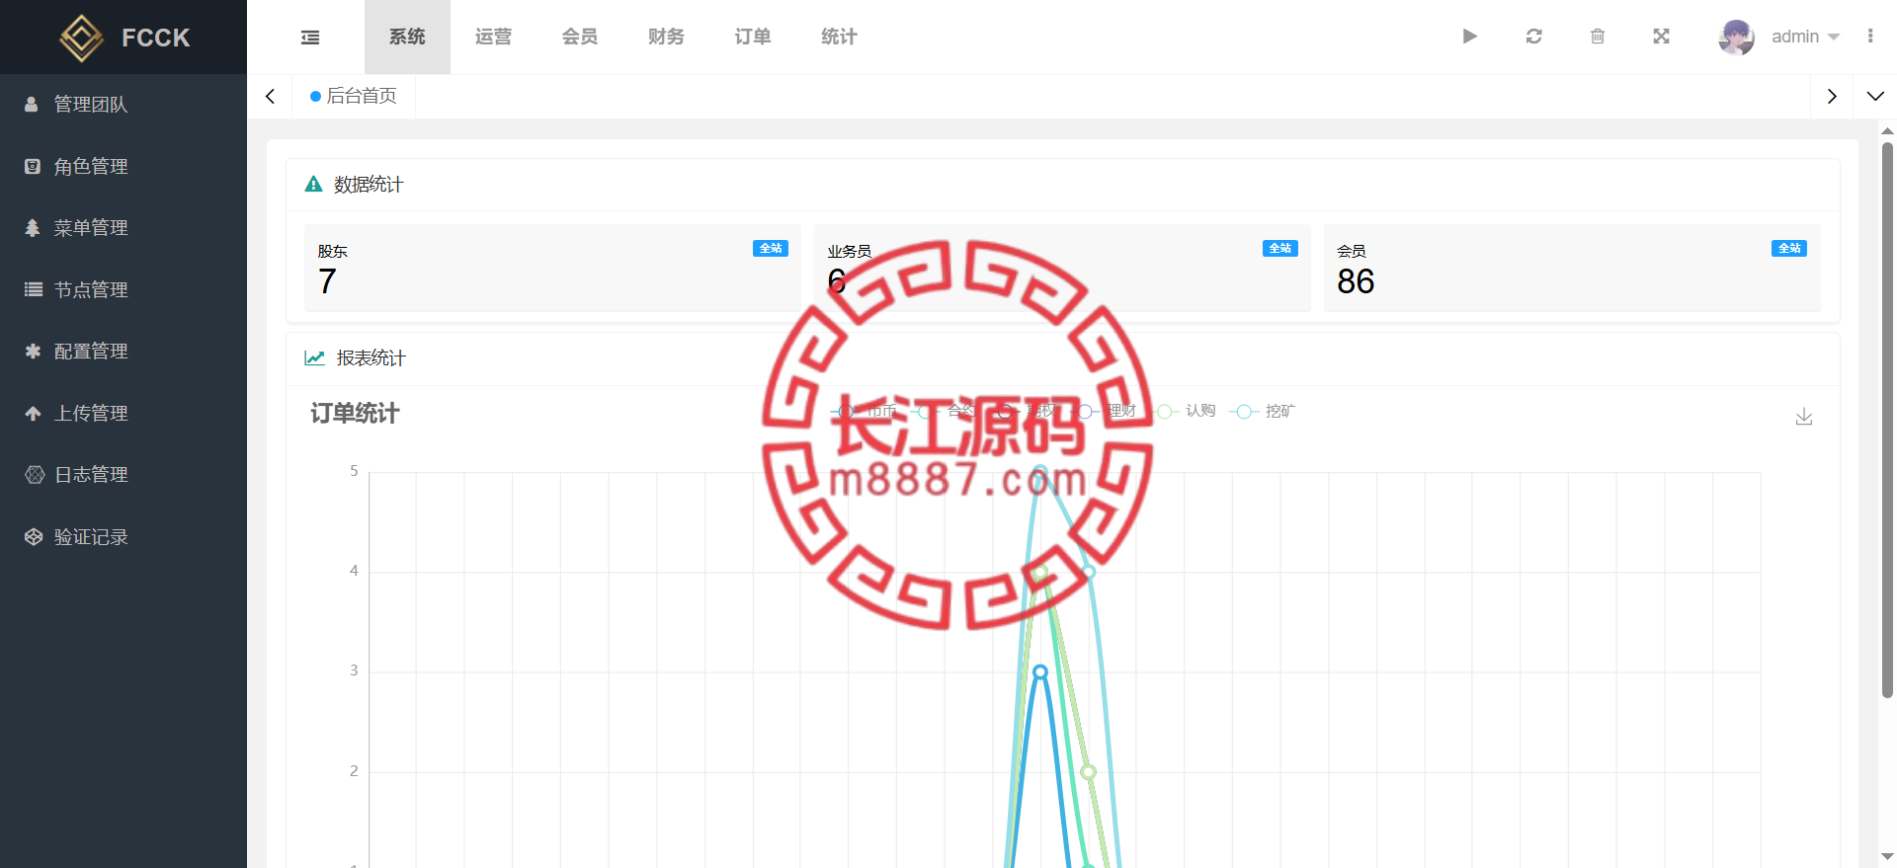Click the 报表统计 section heading
The width and height of the screenshot is (1897, 868).
tap(371, 358)
